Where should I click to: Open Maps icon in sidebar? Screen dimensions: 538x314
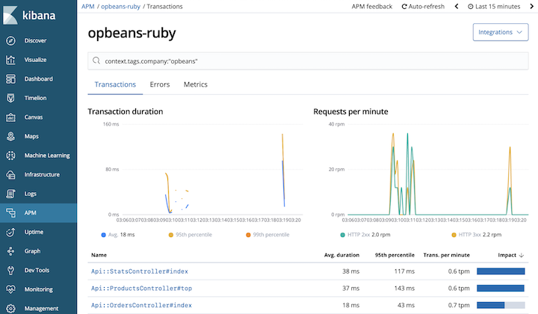click(10, 136)
